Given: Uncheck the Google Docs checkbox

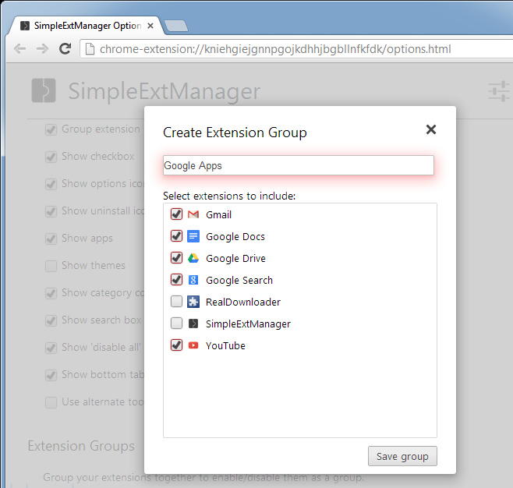Looking at the screenshot, I should pos(176,236).
